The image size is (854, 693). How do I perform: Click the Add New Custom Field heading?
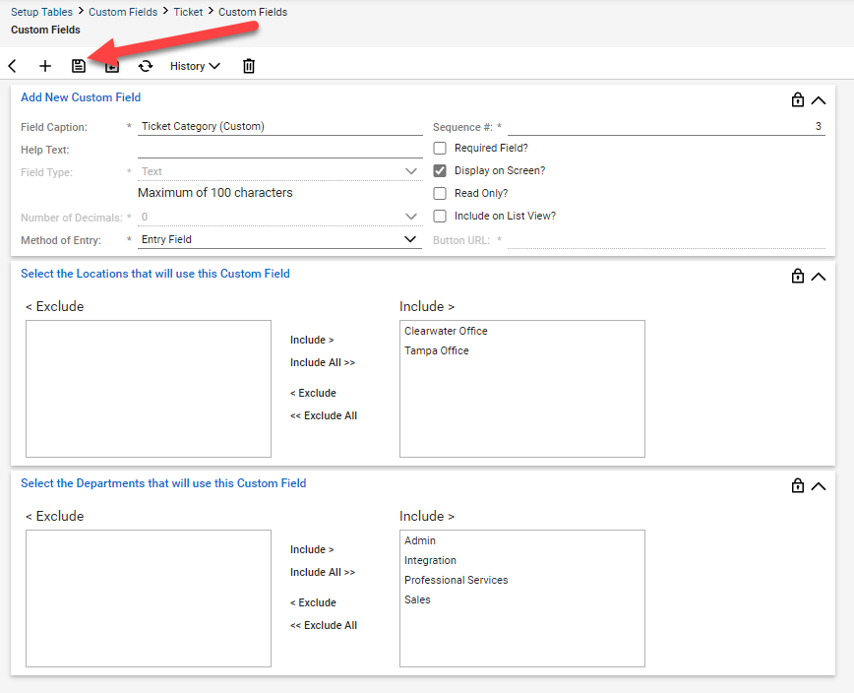tap(81, 97)
